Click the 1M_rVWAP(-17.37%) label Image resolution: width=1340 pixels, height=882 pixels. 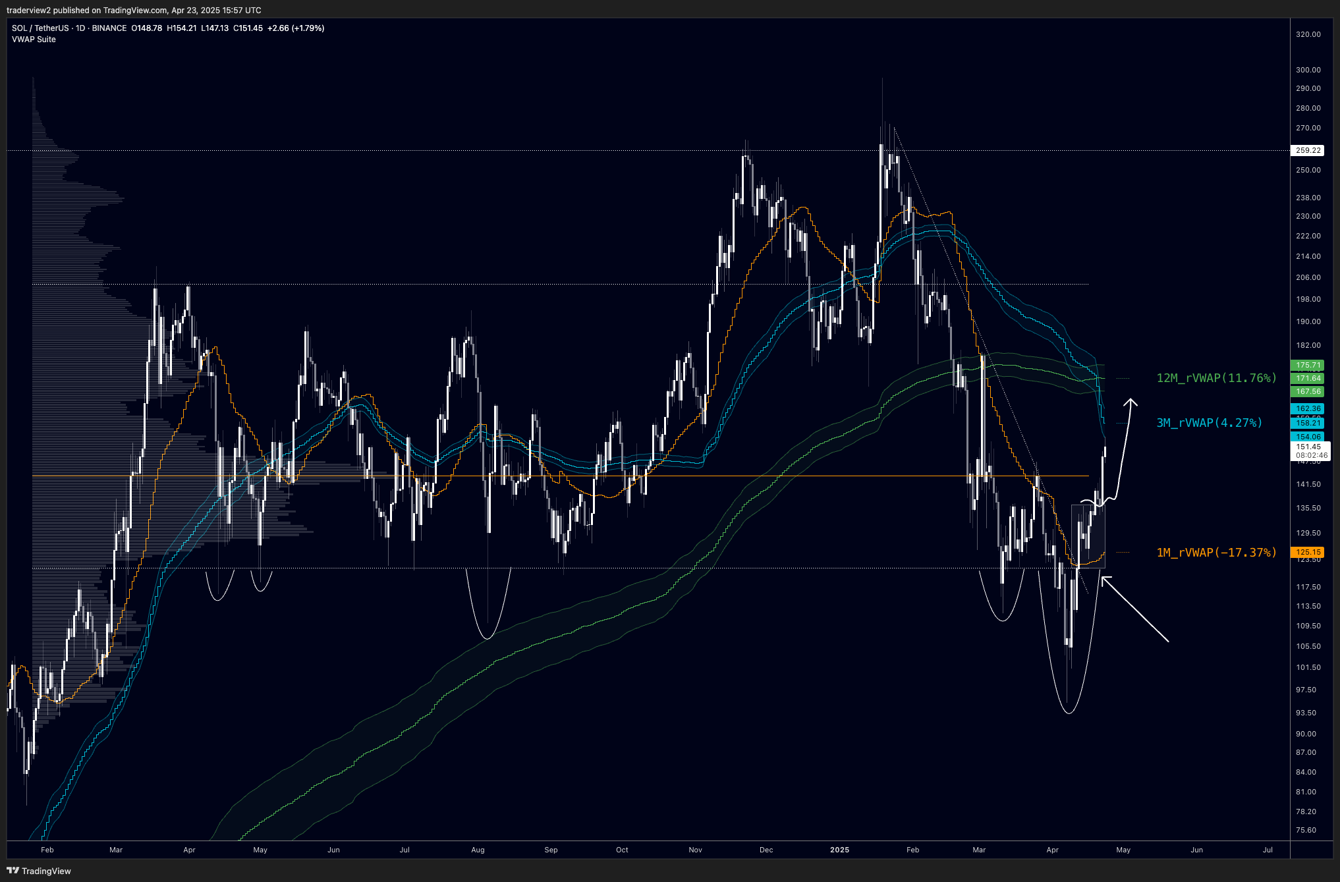(x=1216, y=553)
